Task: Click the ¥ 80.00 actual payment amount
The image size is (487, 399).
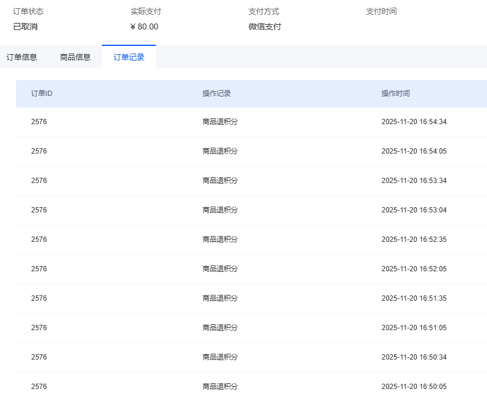Action: pyautogui.click(x=144, y=26)
